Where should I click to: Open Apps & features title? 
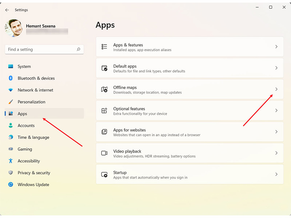coord(128,45)
